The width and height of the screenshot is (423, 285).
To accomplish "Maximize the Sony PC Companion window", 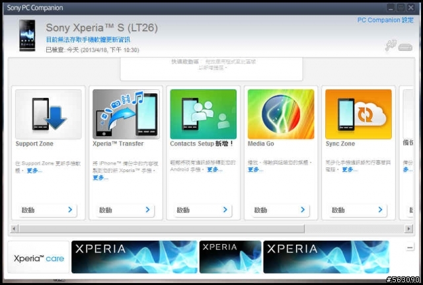I will point(401,7).
